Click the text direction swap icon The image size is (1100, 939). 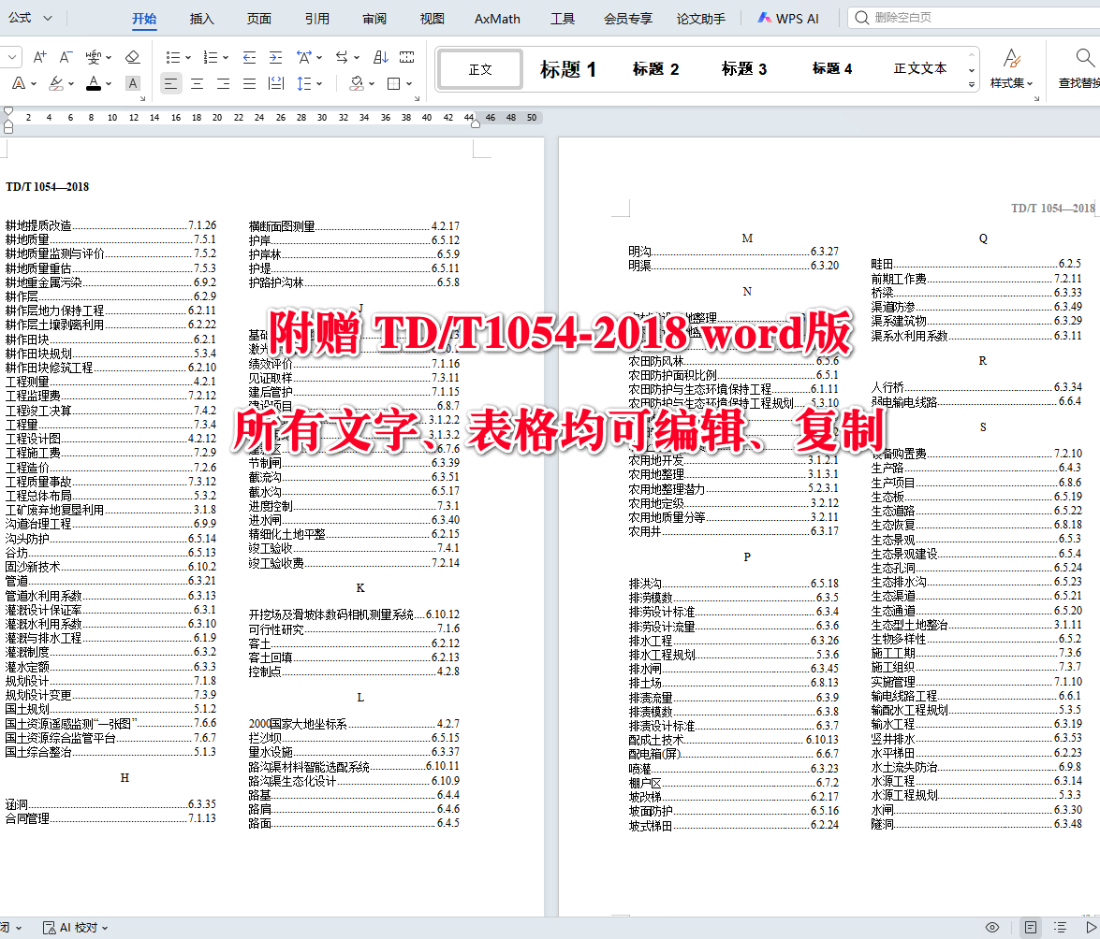pyautogui.click(x=342, y=57)
